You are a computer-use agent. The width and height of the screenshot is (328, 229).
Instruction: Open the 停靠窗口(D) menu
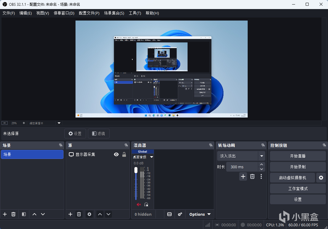coord(64,13)
